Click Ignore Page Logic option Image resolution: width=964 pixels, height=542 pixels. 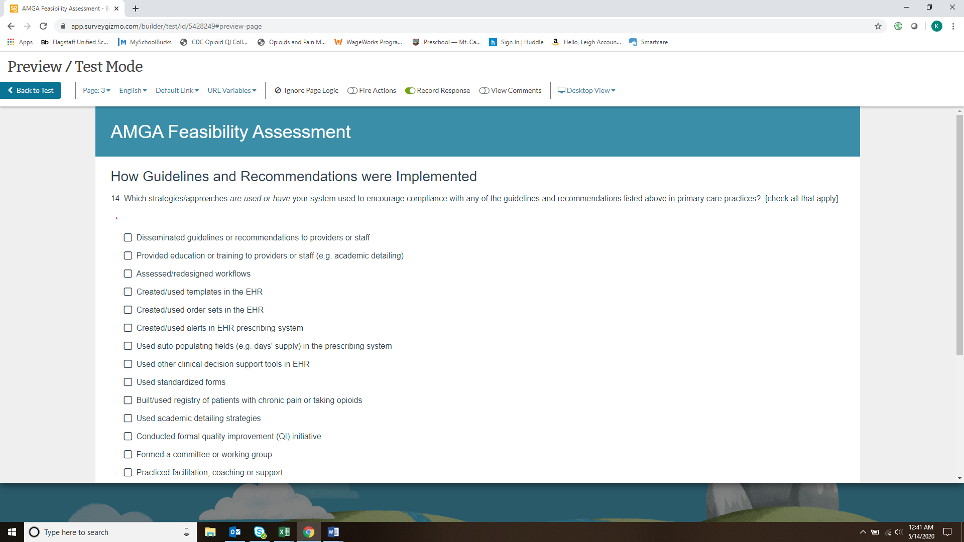tap(306, 90)
